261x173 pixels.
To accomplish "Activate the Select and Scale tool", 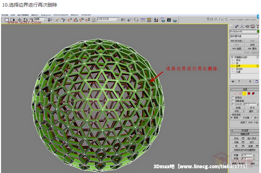I will click(31, 20).
